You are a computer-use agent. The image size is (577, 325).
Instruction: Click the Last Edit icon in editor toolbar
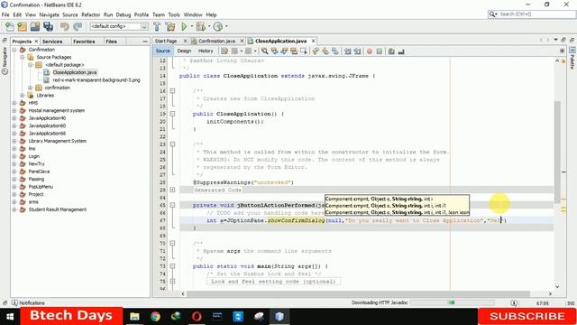(224, 51)
